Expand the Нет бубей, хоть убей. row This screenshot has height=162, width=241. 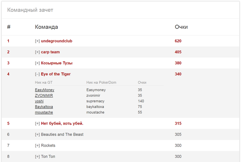[37, 124]
